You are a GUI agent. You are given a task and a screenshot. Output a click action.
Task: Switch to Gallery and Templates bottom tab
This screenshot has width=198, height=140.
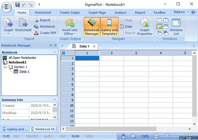(x=15, y=129)
